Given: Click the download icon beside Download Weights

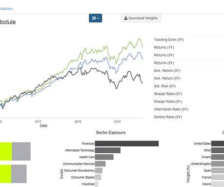Looking at the screenshot, I should [x=126, y=18].
